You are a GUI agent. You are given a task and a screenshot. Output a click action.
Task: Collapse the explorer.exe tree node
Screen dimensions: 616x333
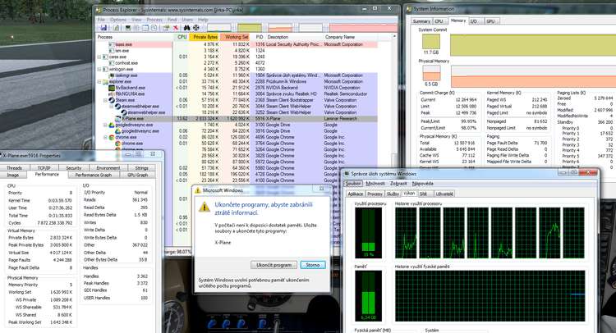(99, 81)
